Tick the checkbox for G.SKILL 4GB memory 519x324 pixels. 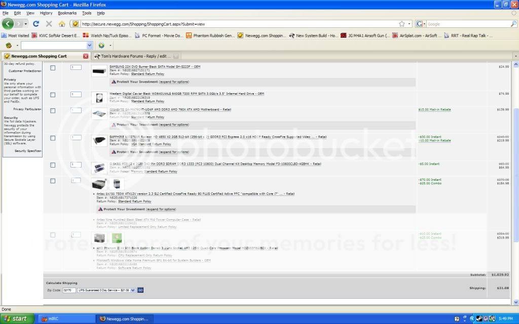[x=53, y=165]
